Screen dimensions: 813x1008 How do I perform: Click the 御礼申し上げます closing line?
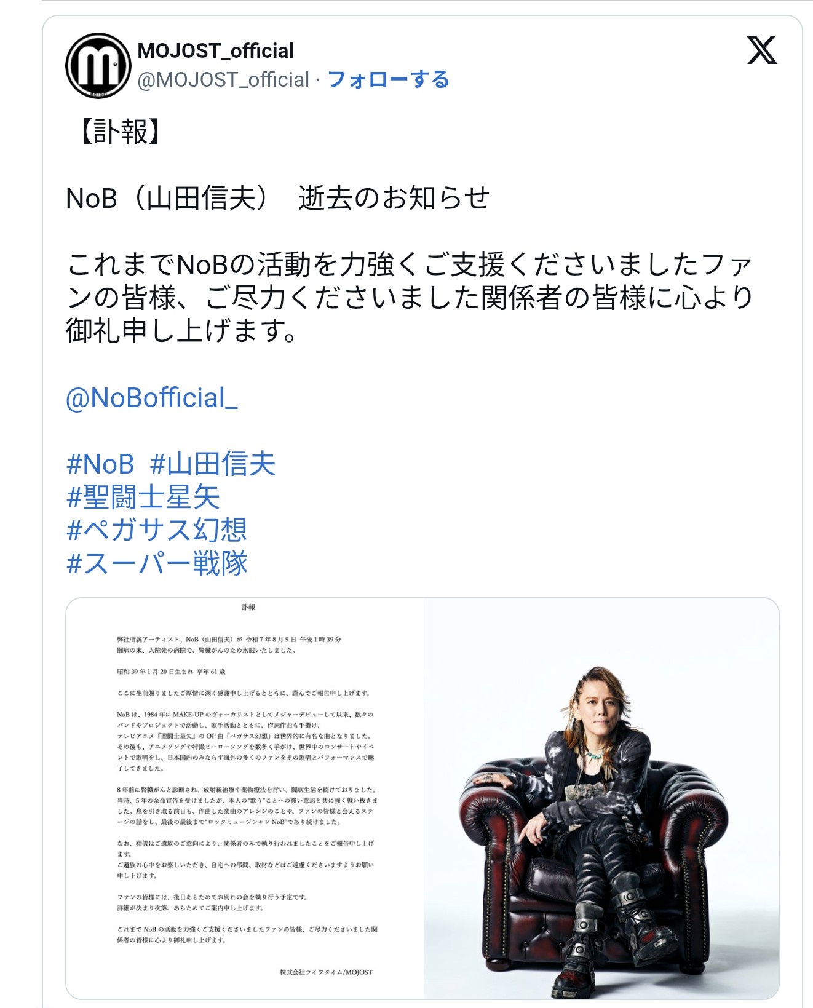tap(182, 331)
